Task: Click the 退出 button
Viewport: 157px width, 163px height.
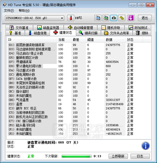Action: coord(145,18)
